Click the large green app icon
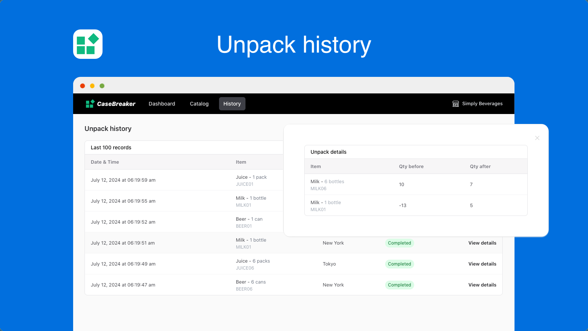588x331 pixels. (88, 44)
